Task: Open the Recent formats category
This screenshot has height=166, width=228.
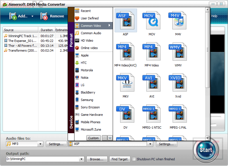Action: coord(94,11)
